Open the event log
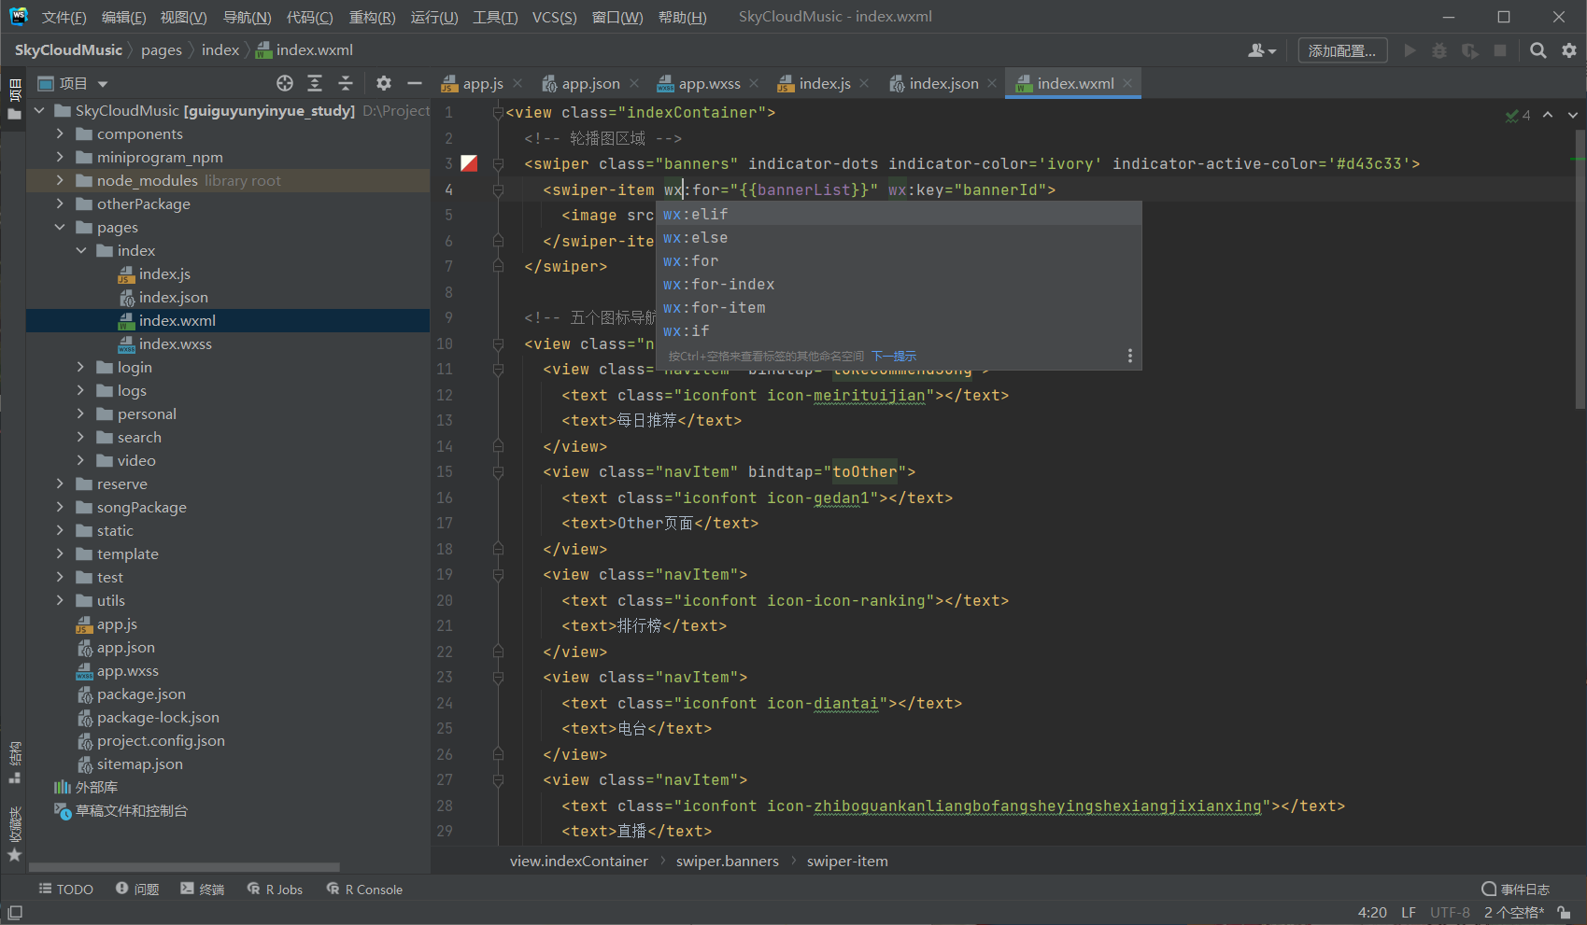Screen dimensions: 1587x925 [1516, 890]
